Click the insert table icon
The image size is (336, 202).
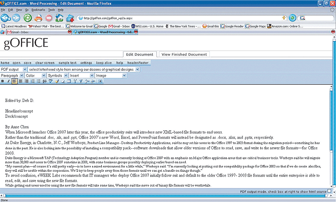point(69,81)
